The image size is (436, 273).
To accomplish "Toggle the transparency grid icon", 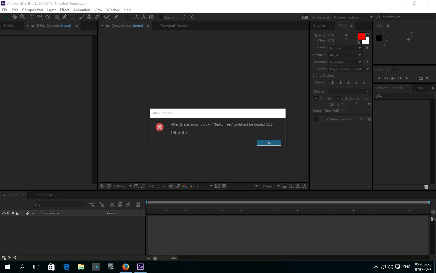I will pos(224,186).
